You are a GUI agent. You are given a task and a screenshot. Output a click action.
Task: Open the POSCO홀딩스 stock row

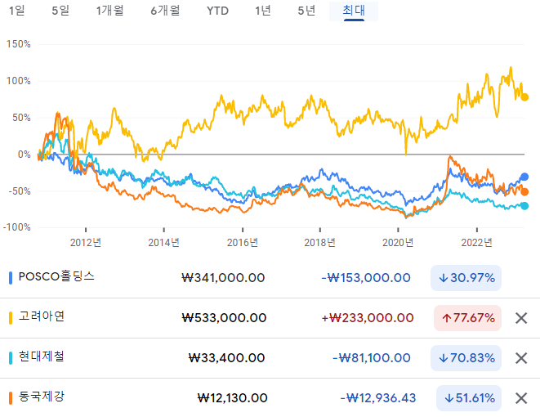[x=270, y=278]
